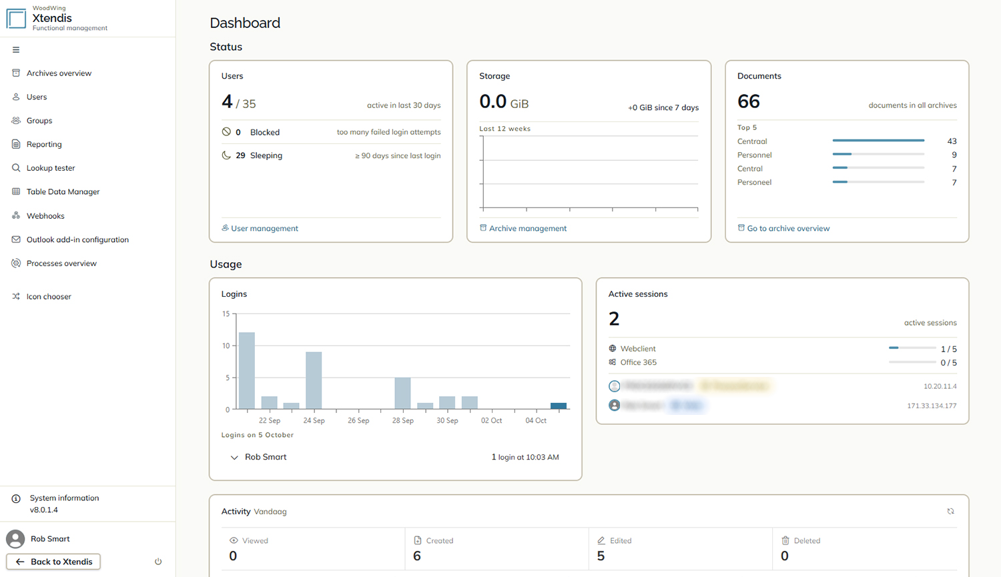Click the Centraal archive row
This screenshot has width=1001, height=577.
point(847,141)
